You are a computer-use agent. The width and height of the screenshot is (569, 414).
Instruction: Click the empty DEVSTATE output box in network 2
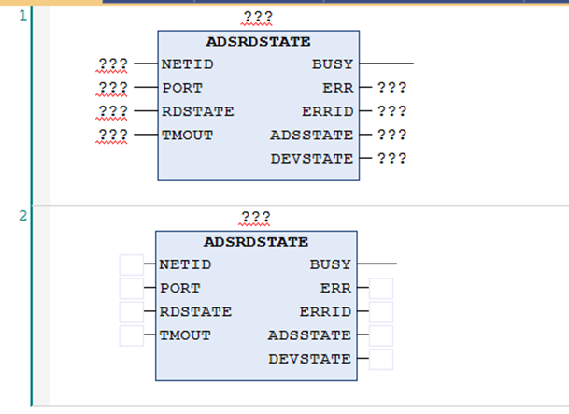pos(381,359)
